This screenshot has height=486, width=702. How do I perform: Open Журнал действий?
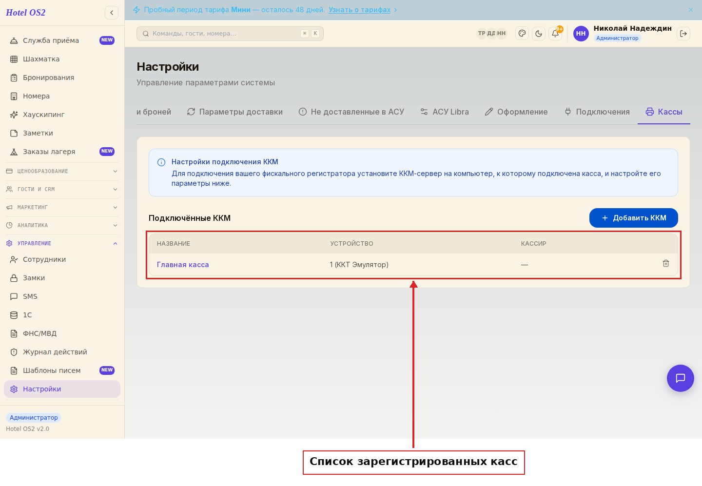[x=62, y=352]
